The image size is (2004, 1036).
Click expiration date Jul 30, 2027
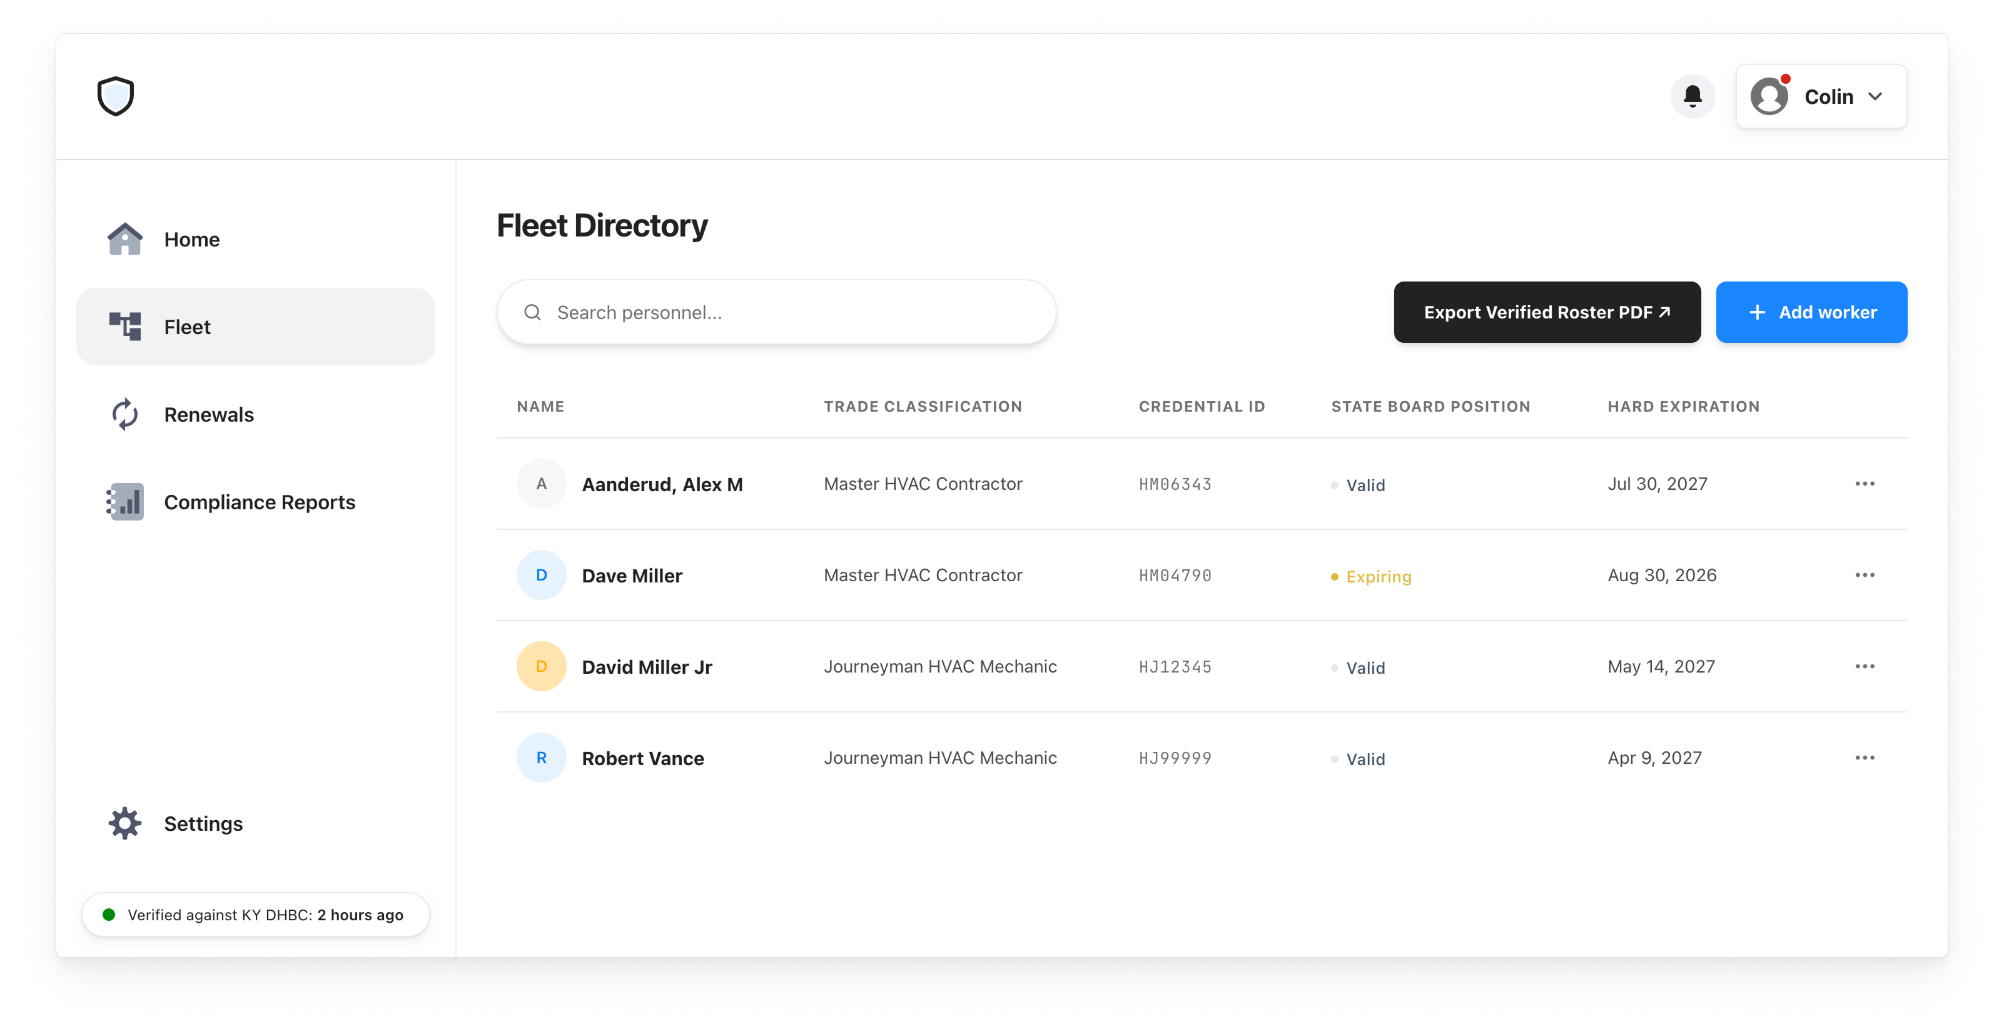click(1657, 484)
